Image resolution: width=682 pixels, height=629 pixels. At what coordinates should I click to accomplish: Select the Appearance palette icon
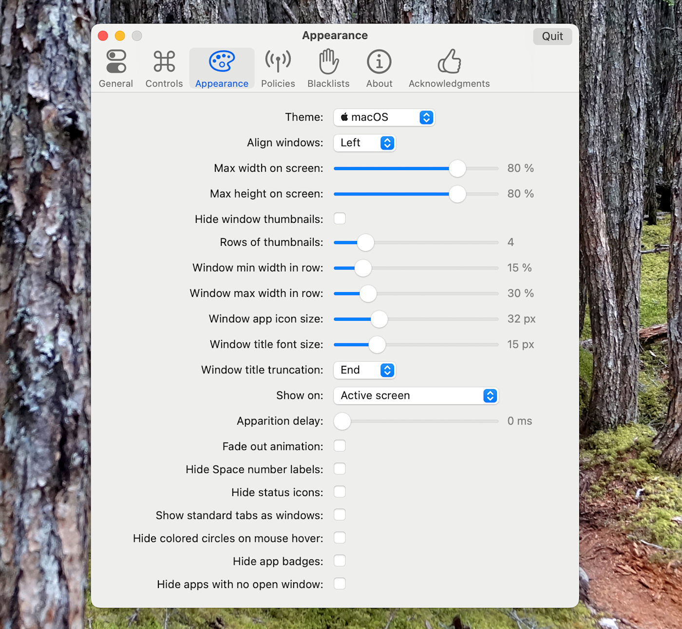[222, 61]
